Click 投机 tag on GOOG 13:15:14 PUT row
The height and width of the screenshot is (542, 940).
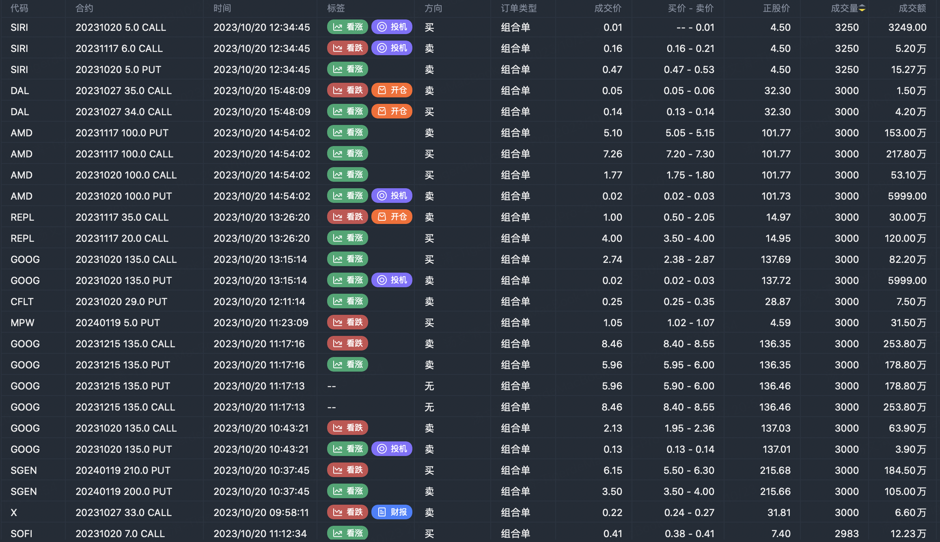[x=392, y=280]
